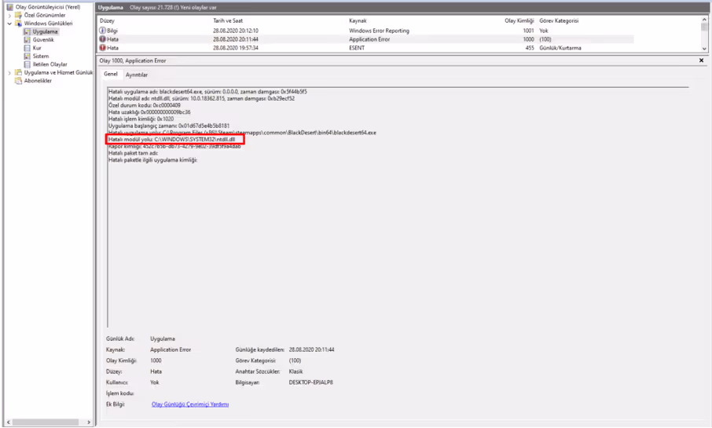Click the 'Hatalı işlem kimliği: 0x1020' line

click(x=141, y=119)
